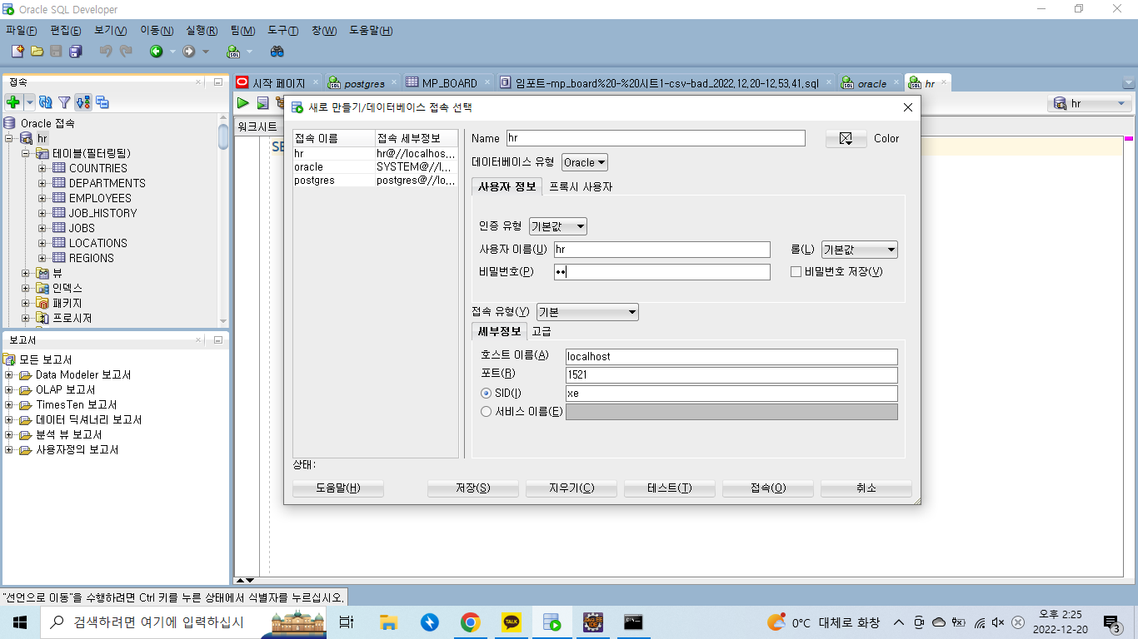Screen dimensions: 1138x639
Task: Click the port field with 1521
Action: [731, 374]
